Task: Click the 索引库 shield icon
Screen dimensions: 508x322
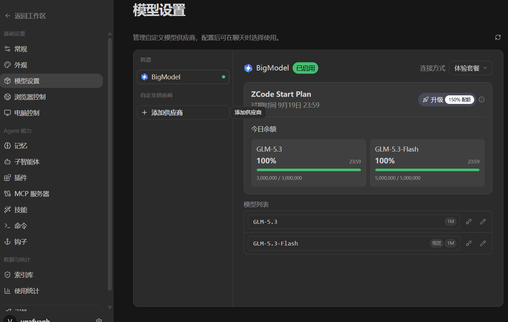Action: tap(7, 275)
